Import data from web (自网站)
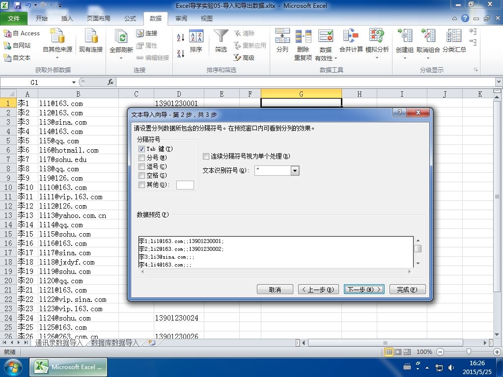 pos(17,45)
